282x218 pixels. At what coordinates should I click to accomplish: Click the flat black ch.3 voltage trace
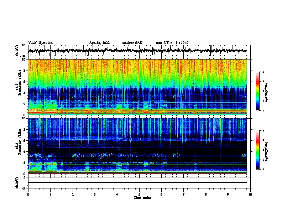(x=137, y=182)
